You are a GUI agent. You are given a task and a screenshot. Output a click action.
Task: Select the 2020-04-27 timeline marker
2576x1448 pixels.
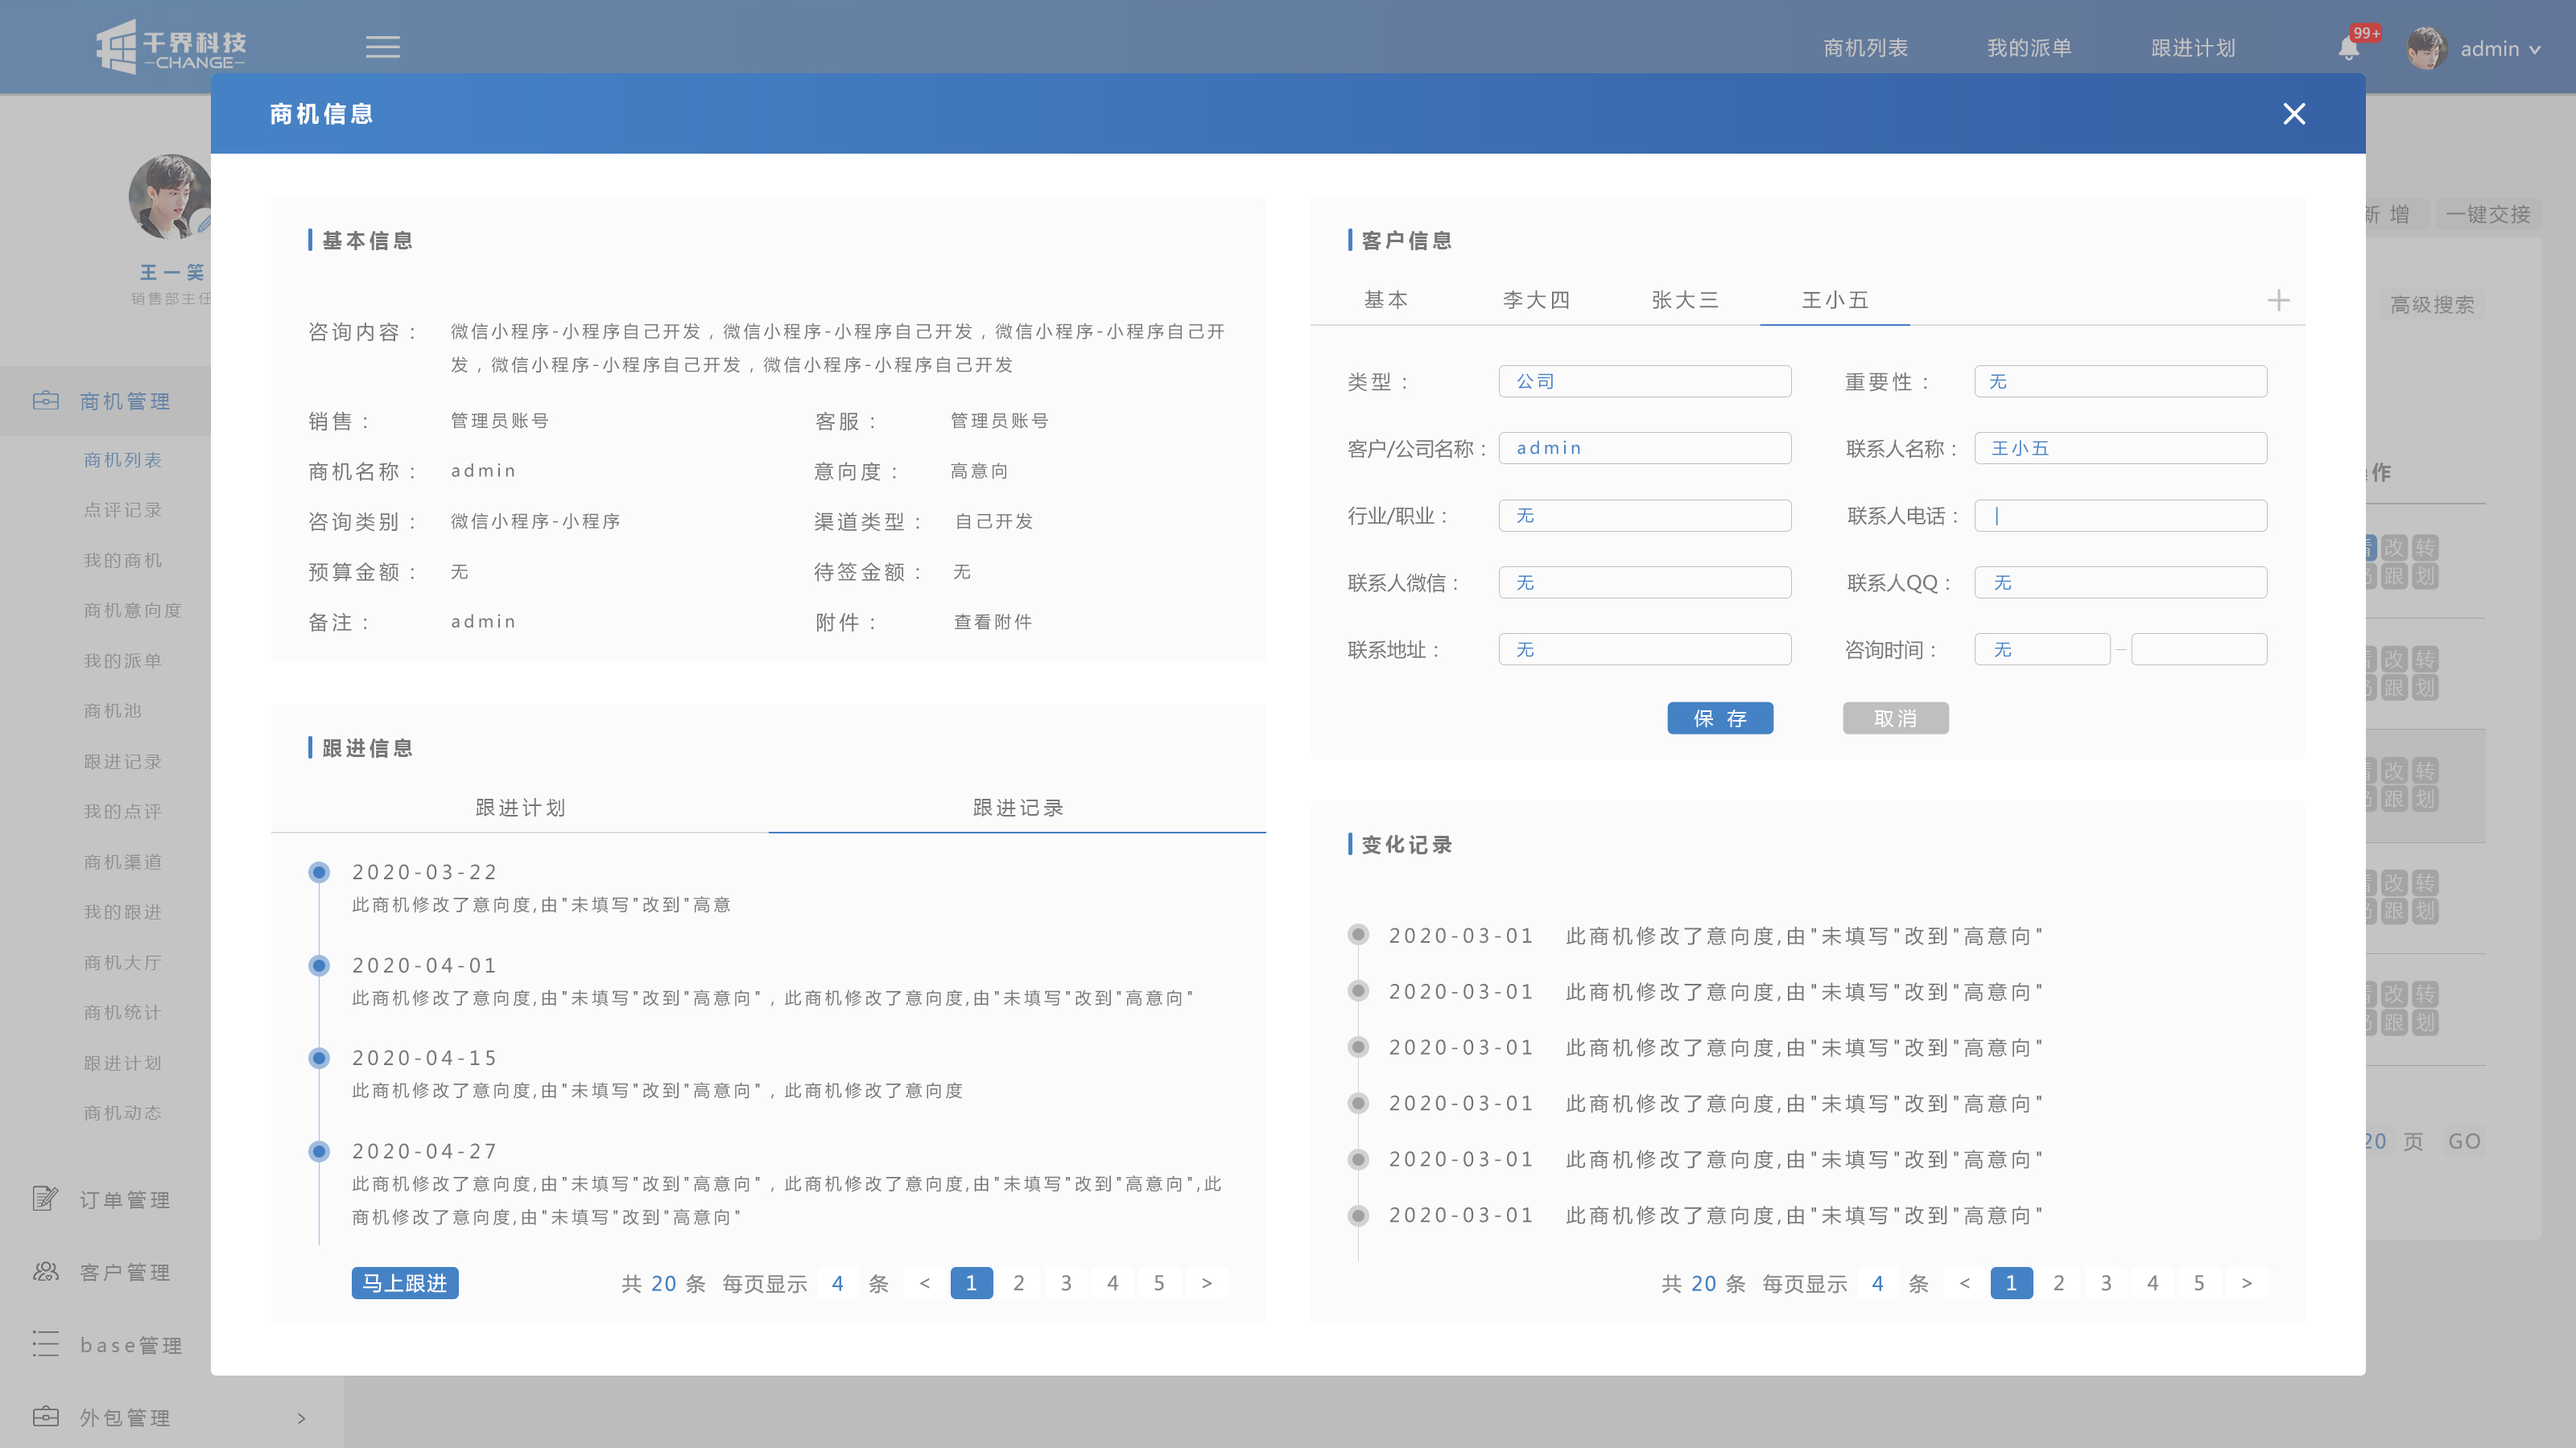point(319,1151)
